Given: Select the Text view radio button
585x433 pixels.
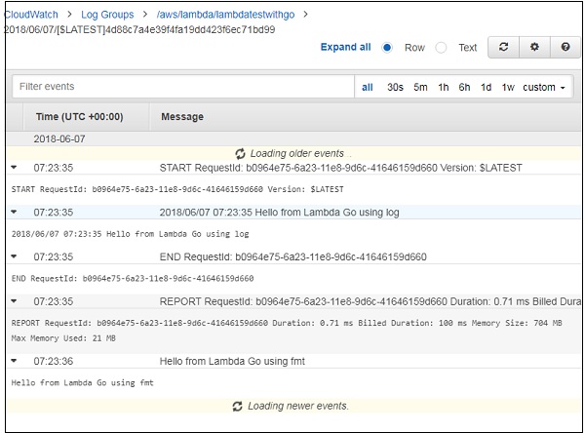Looking at the screenshot, I should [x=442, y=47].
